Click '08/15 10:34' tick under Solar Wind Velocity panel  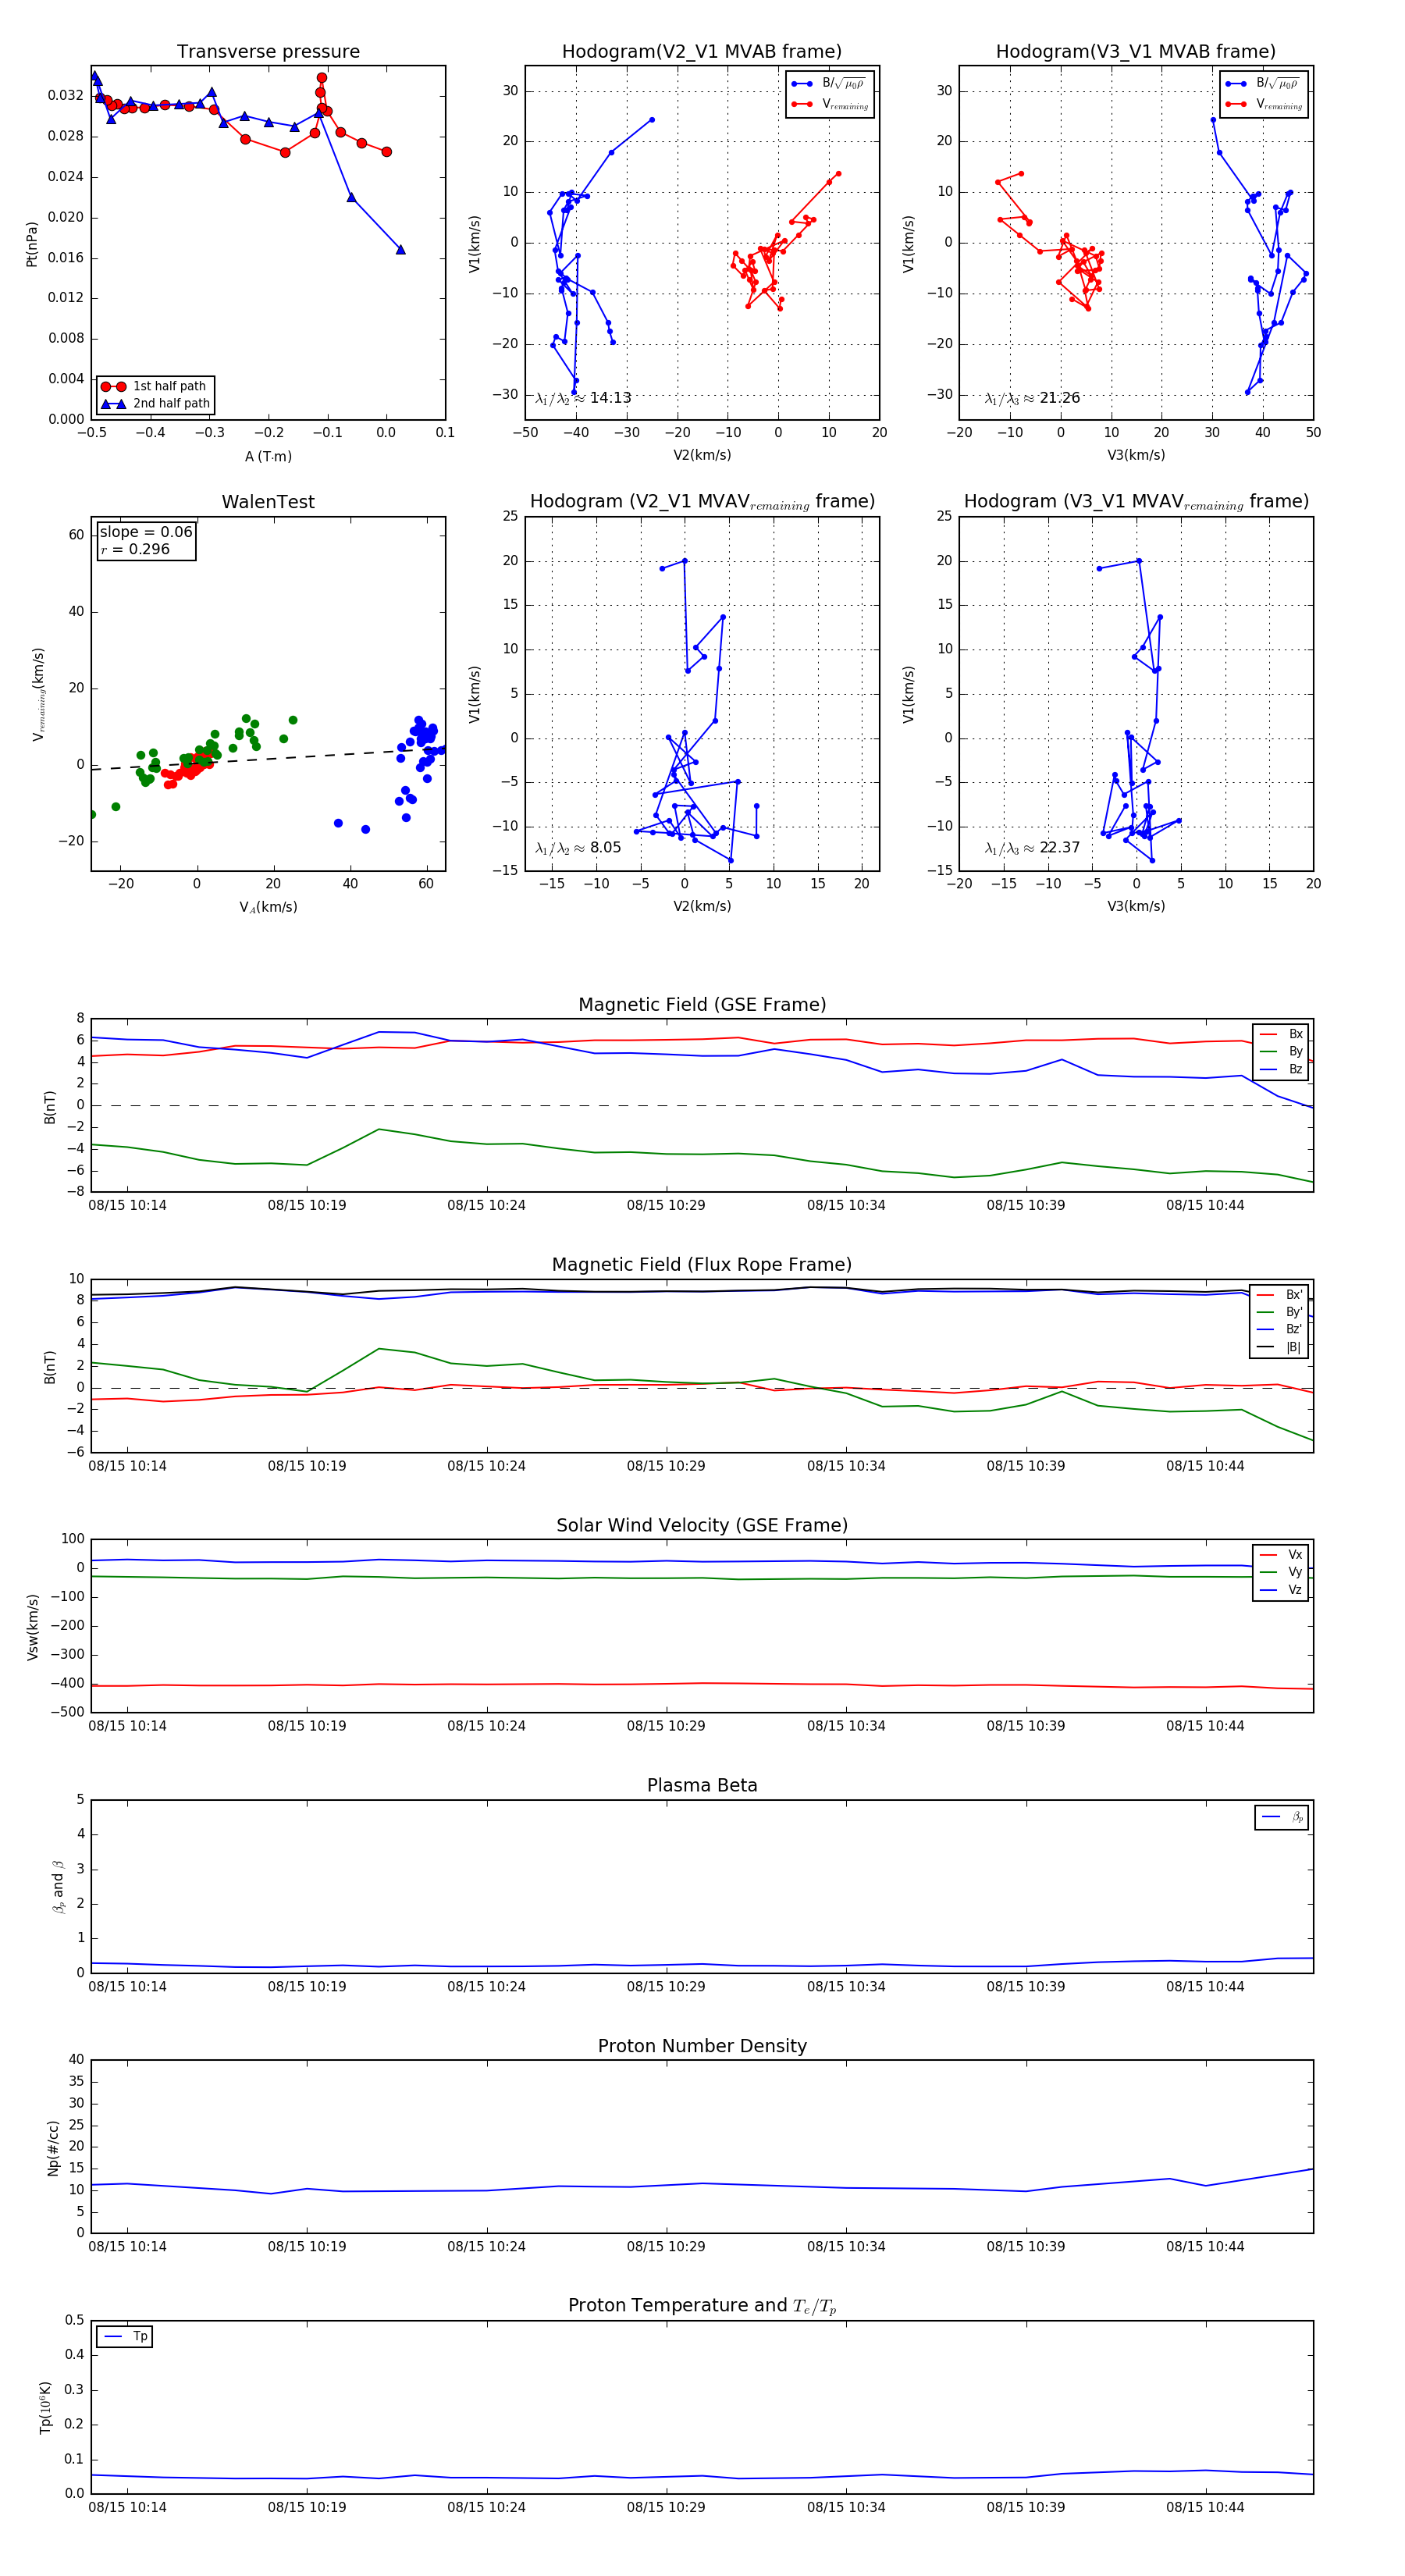(846, 1726)
